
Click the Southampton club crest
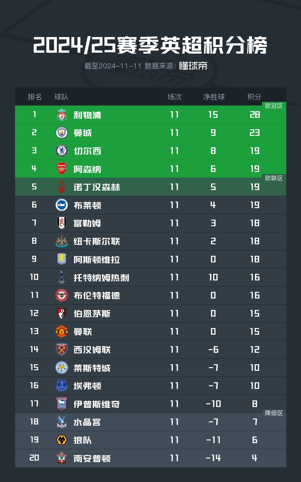pyautogui.click(x=62, y=458)
